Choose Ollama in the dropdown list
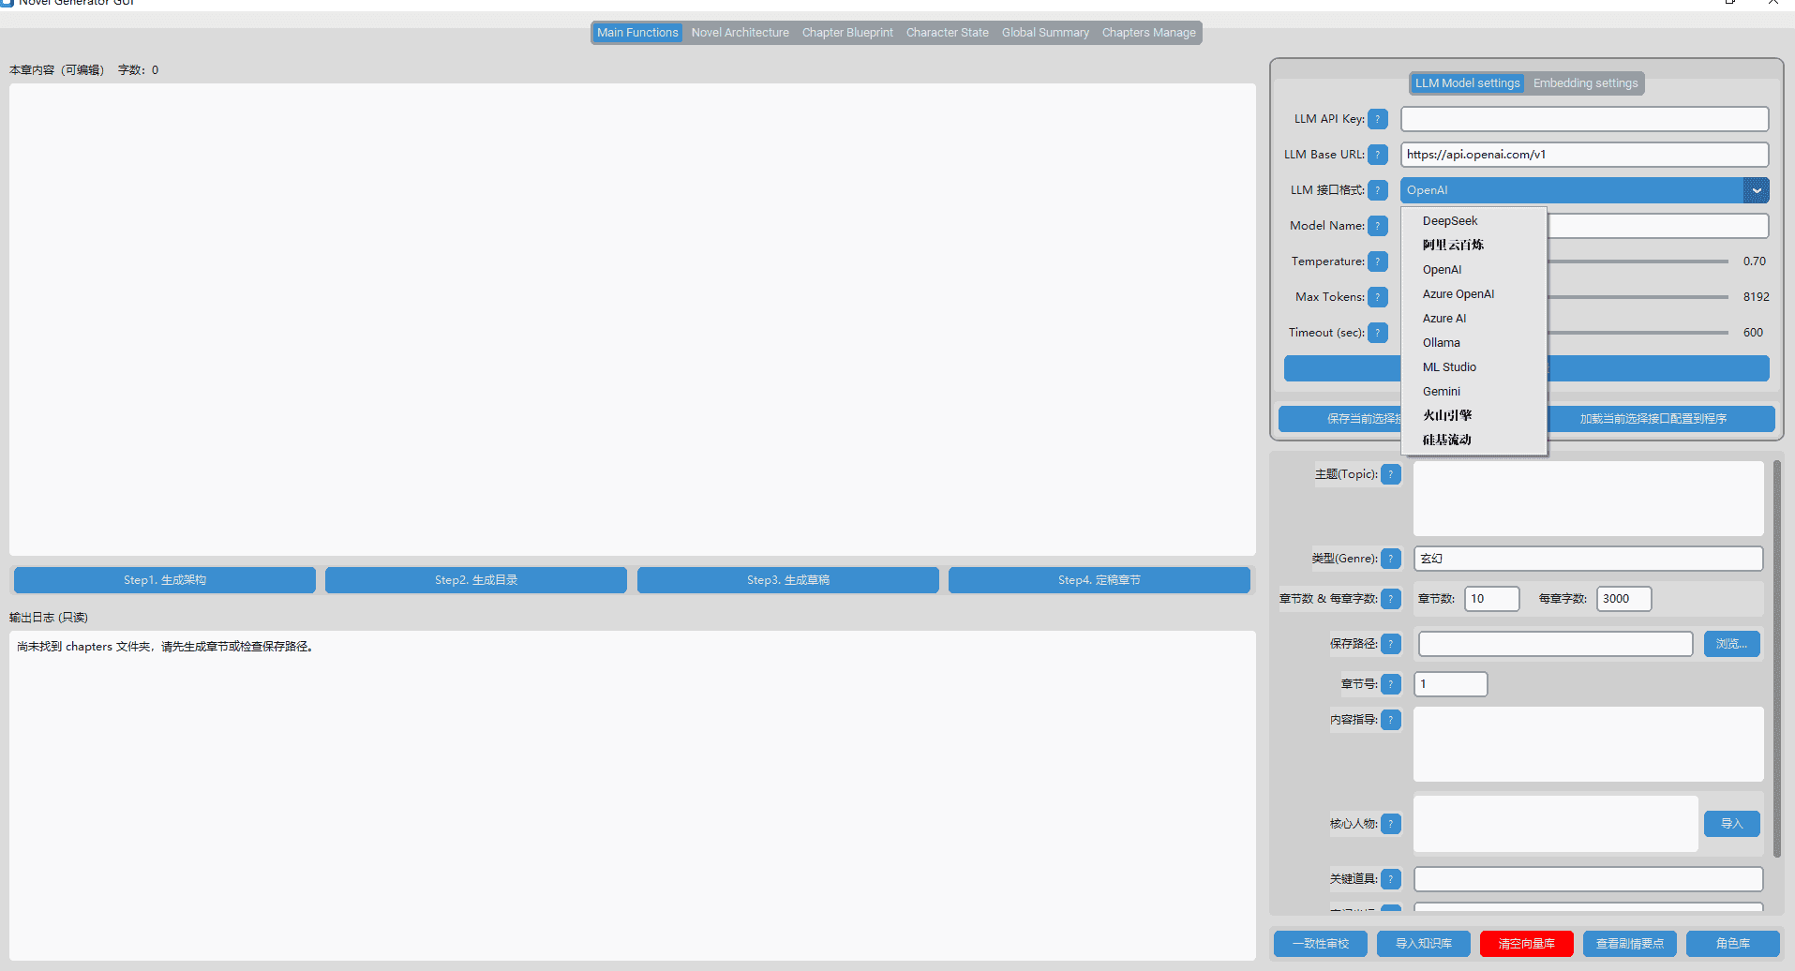The image size is (1795, 971). 1441,343
